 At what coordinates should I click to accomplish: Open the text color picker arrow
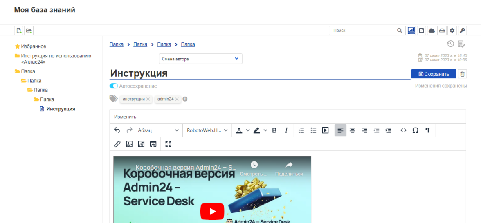click(247, 130)
